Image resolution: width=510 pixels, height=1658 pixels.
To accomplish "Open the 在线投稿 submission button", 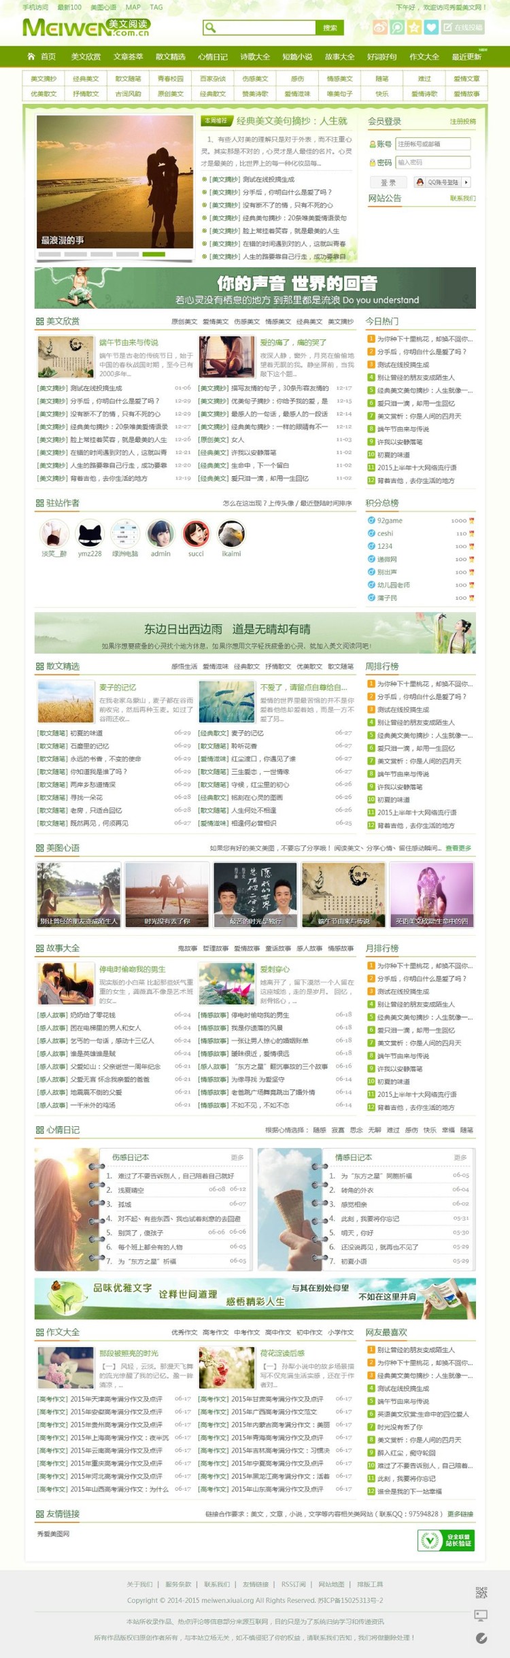I will (462, 27).
